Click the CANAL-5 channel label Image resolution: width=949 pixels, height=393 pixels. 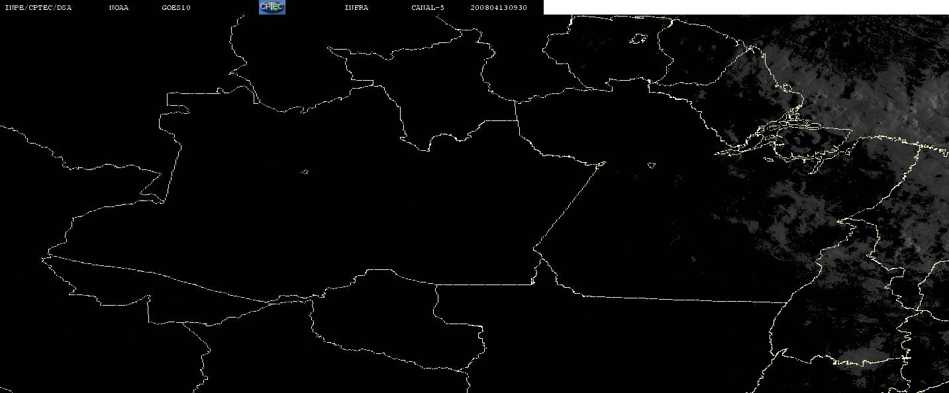coord(428,8)
